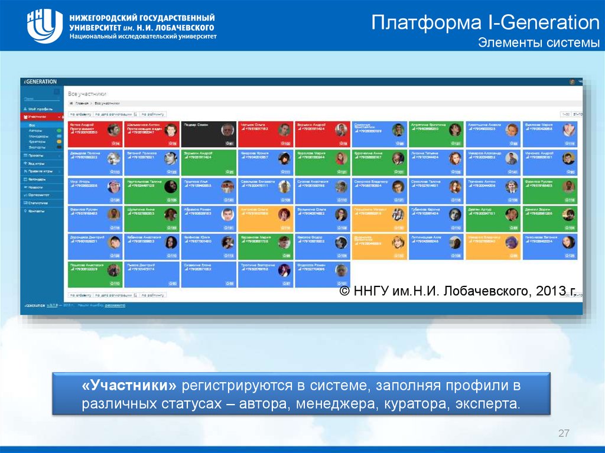The image size is (605, 453).
Task: Sort by по рейтингу at top
Action: click(x=153, y=114)
